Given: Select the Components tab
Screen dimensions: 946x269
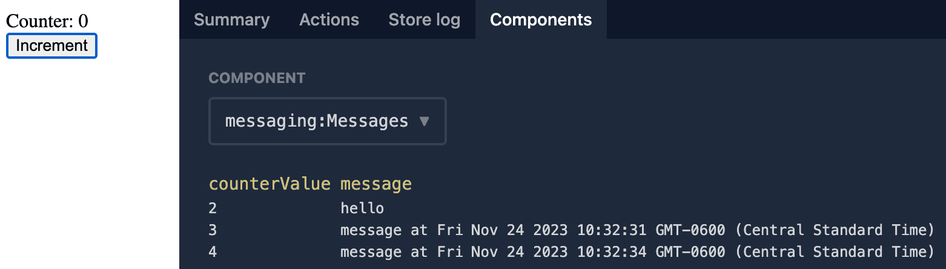Looking at the screenshot, I should click(x=540, y=19).
